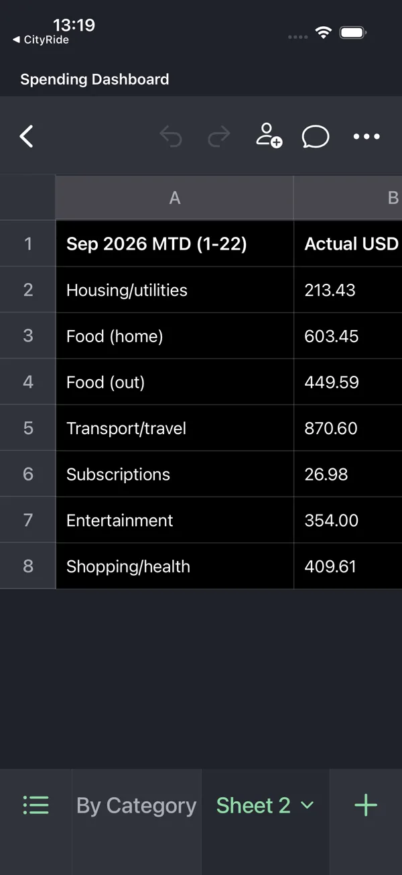Tap the Spending Dashboard title
Viewport: 402px width, 875px height.
click(94, 79)
